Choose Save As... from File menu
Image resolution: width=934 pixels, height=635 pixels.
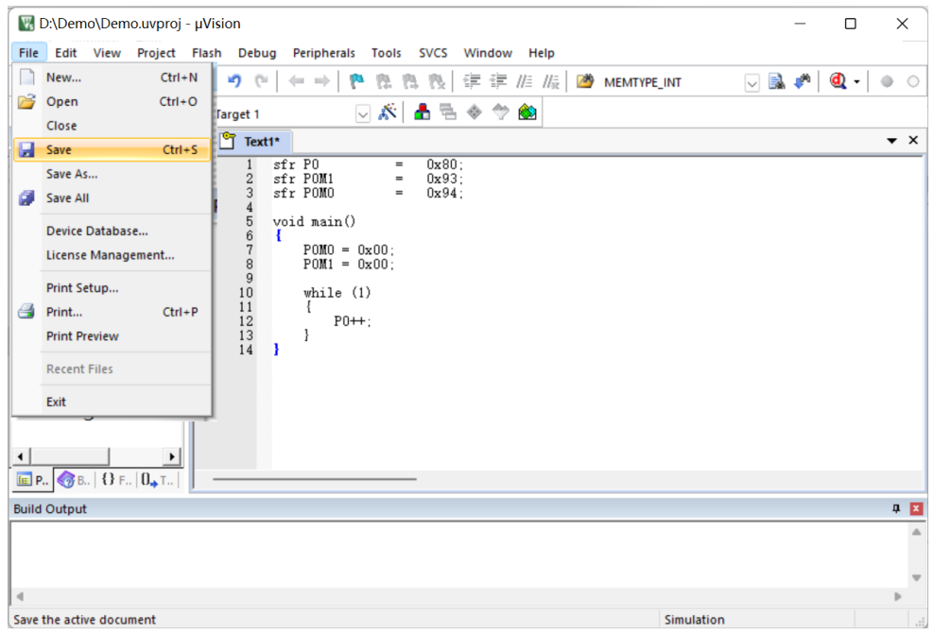(72, 174)
